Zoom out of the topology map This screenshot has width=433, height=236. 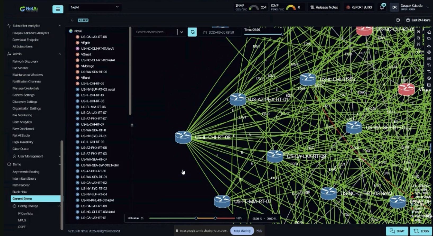[x=418, y=38]
